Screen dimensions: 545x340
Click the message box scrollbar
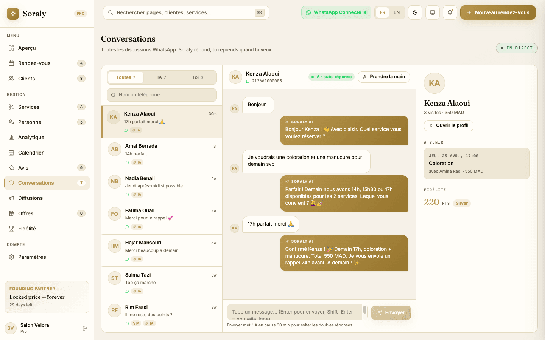point(365,310)
